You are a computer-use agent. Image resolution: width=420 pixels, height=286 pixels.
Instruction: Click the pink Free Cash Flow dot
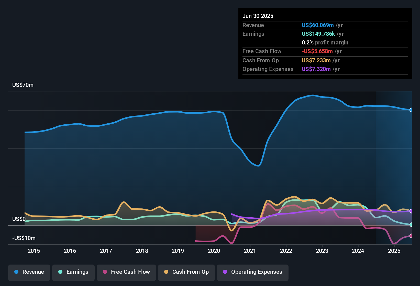pyautogui.click(x=105, y=272)
